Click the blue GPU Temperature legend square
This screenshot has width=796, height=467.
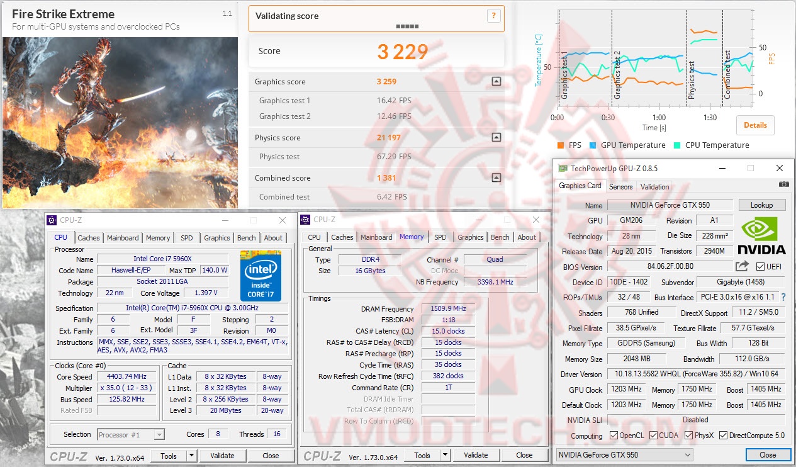[x=592, y=145]
